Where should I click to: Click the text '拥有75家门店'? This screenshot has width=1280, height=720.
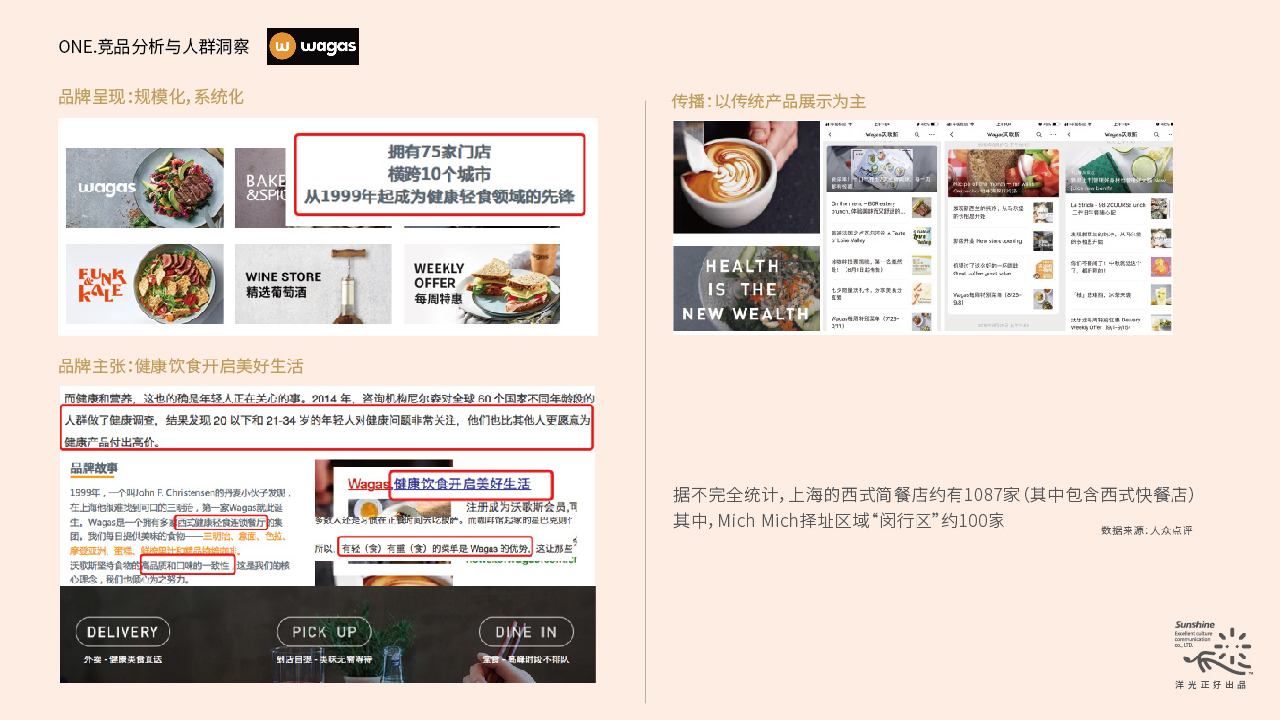click(439, 151)
